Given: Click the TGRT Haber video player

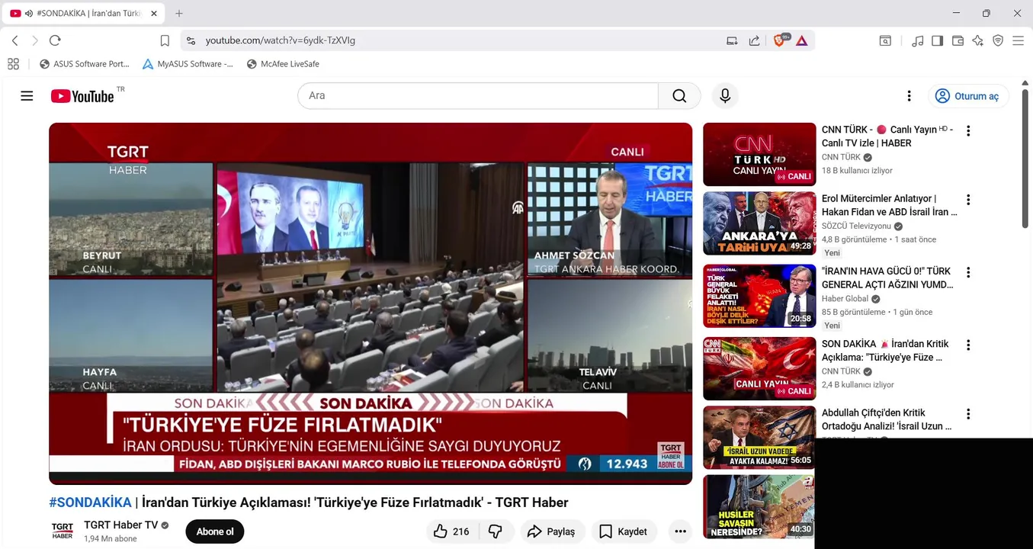Looking at the screenshot, I should (x=371, y=303).
